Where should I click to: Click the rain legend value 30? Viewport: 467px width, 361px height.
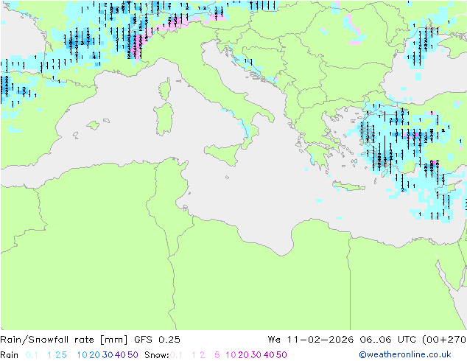coord(108,355)
